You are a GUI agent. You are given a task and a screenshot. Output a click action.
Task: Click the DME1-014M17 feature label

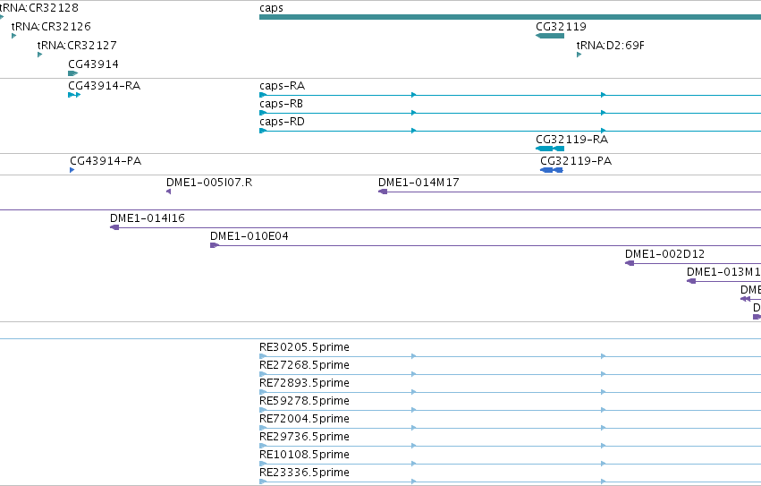(419, 183)
